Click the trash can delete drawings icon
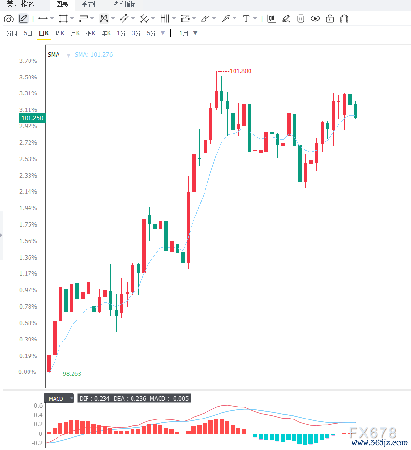411x450 pixels. click(x=301, y=19)
